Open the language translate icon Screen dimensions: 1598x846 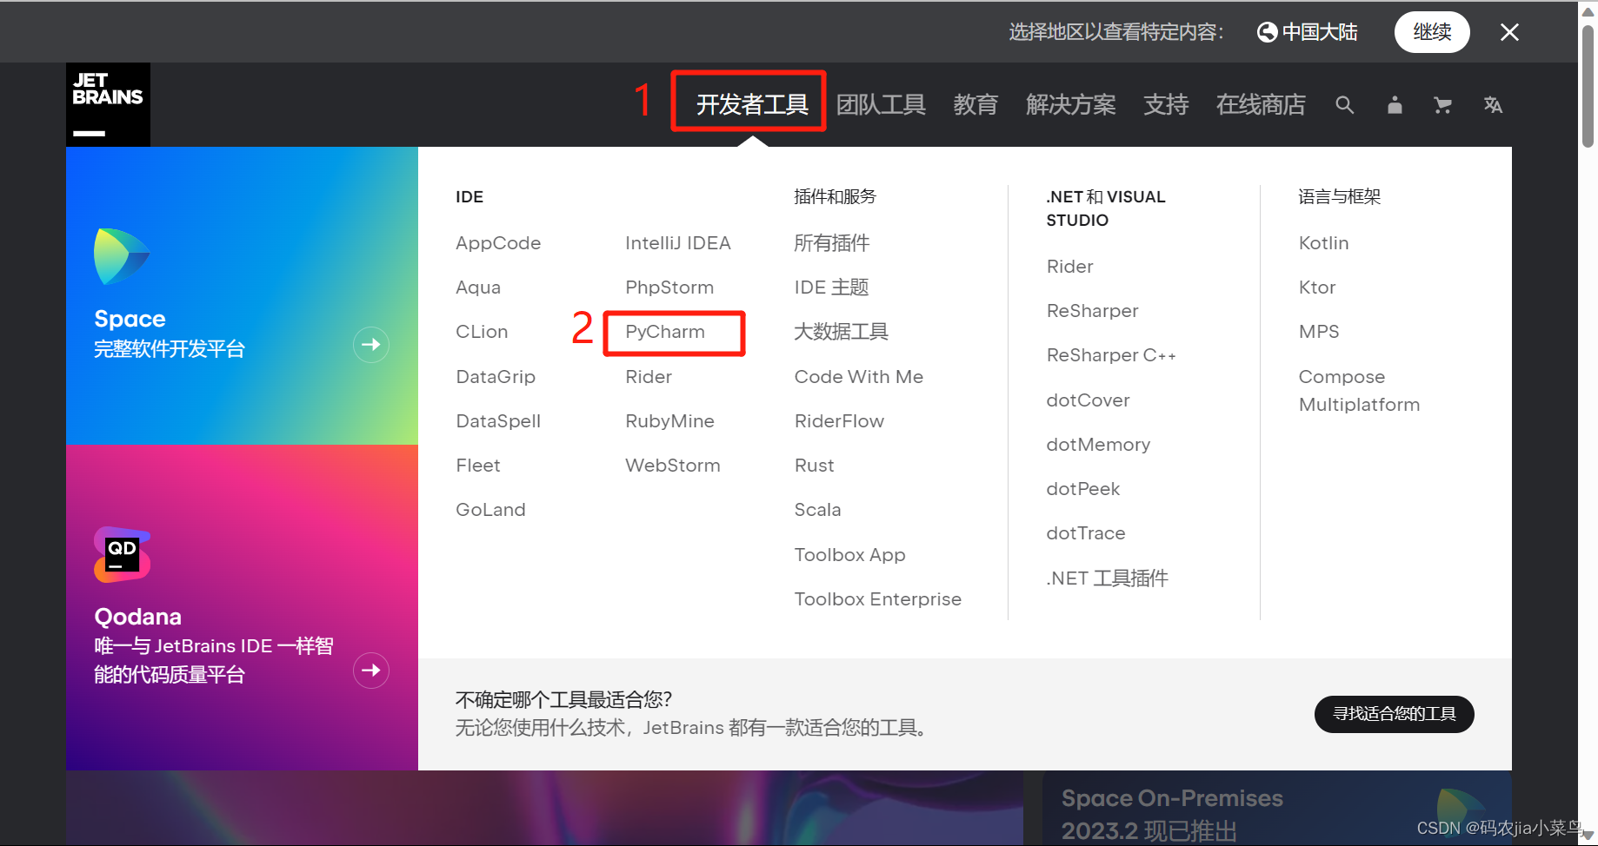point(1493,105)
